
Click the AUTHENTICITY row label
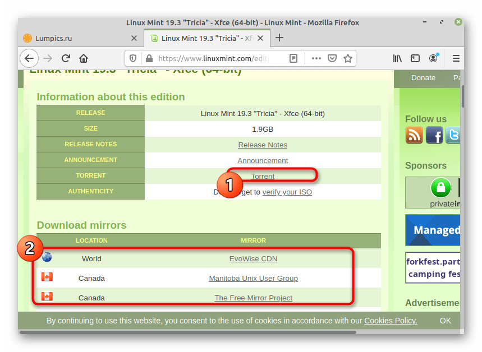coord(91,191)
